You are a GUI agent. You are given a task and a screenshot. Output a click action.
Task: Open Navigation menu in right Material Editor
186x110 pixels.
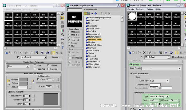click(140, 9)
